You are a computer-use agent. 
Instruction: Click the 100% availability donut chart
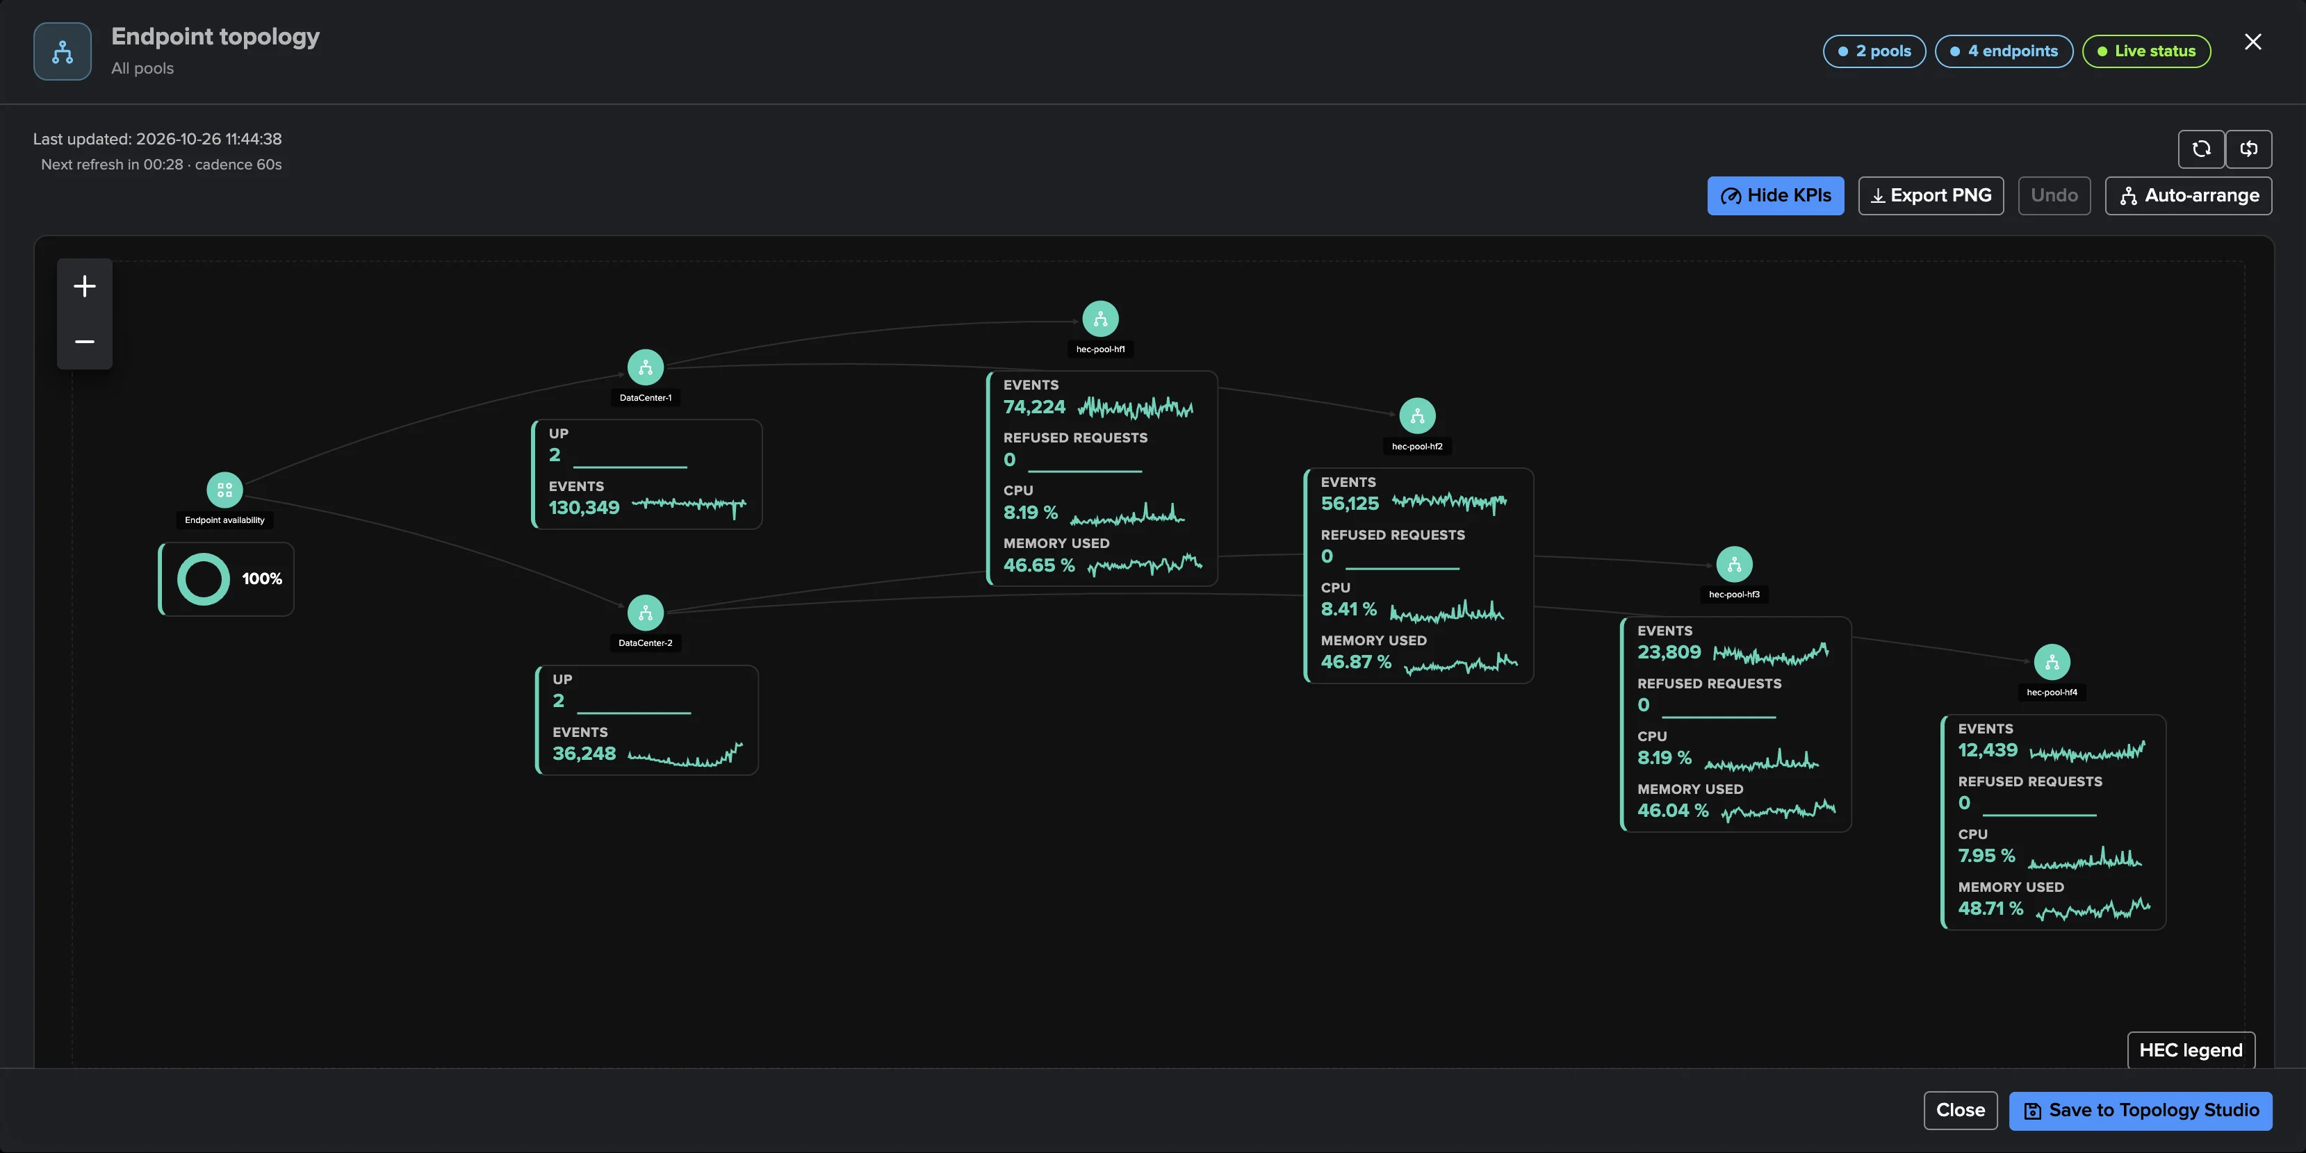click(204, 579)
